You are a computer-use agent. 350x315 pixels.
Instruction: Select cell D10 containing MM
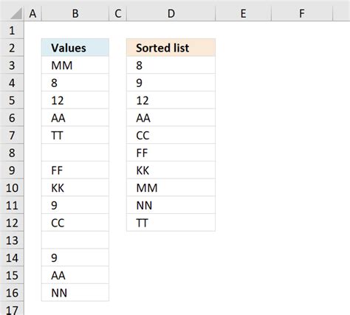coord(171,188)
